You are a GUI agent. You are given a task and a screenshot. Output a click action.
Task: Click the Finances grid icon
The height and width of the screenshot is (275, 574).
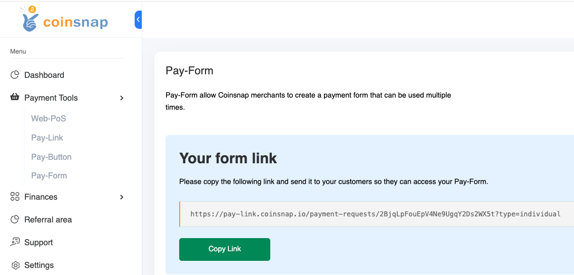tap(15, 197)
